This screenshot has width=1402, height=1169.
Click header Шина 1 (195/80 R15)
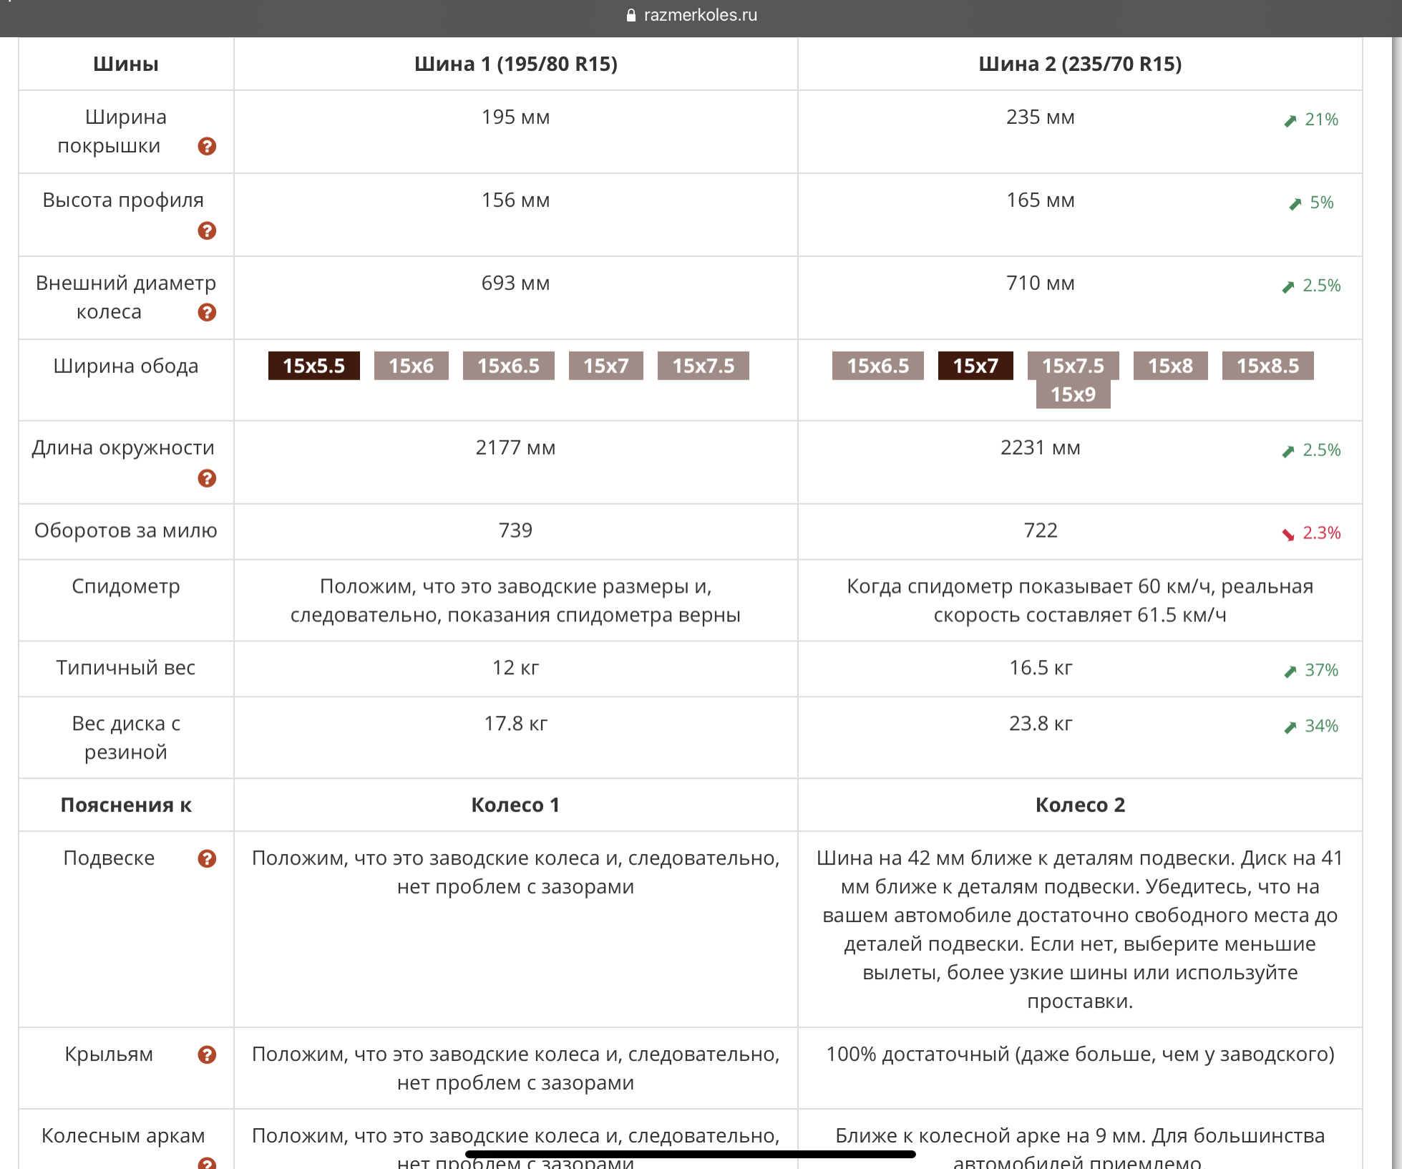tap(515, 64)
